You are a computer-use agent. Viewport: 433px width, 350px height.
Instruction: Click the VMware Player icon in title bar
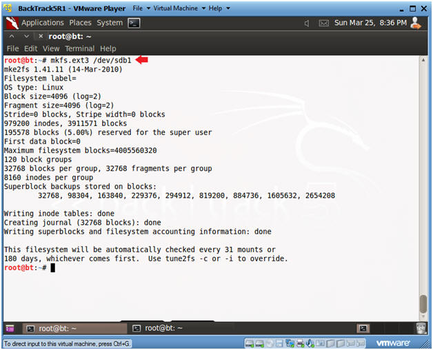pyautogui.click(x=8, y=8)
